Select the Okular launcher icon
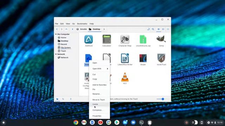The image size is (225, 126). click(143, 58)
